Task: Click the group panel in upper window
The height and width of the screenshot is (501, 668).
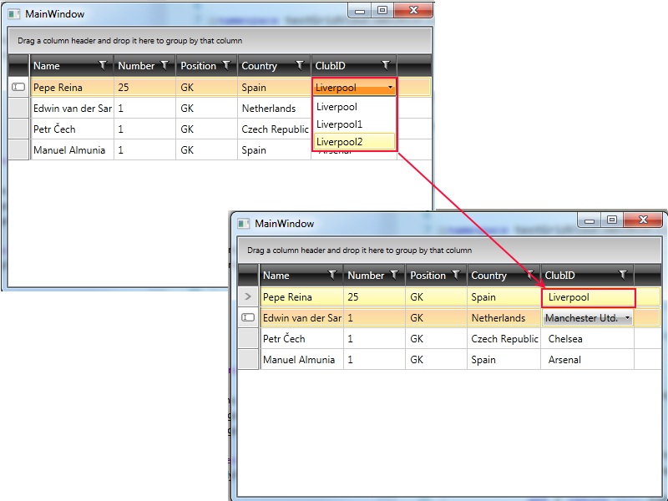Action: pyautogui.click(x=220, y=40)
